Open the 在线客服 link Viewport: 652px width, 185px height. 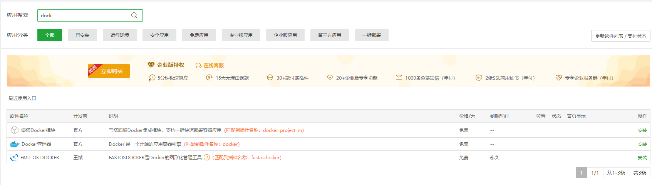tap(214, 65)
